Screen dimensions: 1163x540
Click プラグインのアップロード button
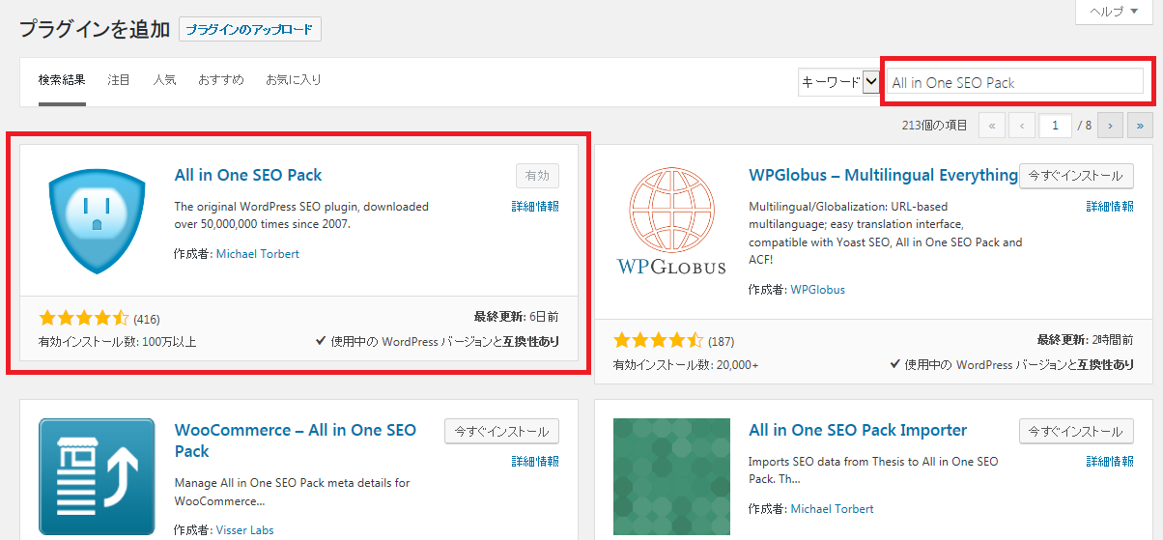click(x=249, y=29)
